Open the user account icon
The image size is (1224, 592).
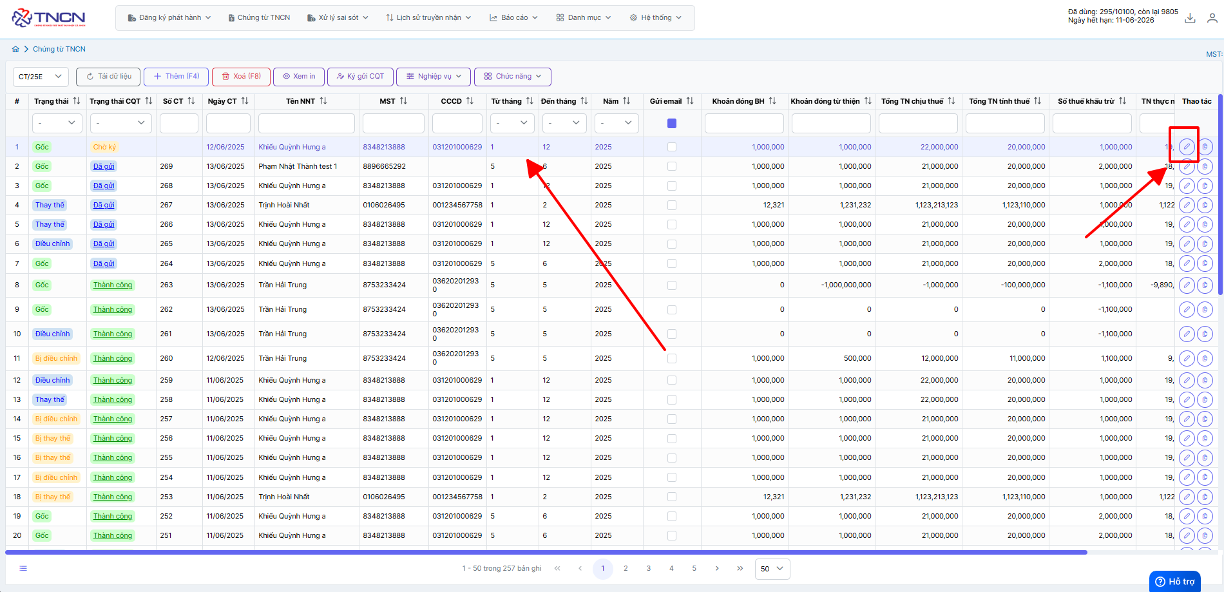click(1212, 18)
